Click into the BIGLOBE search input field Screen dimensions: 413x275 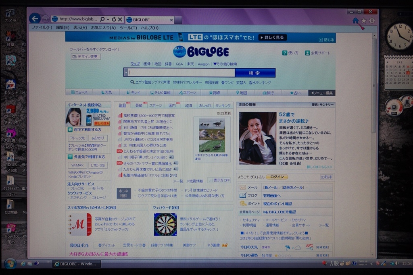[x=181, y=72]
